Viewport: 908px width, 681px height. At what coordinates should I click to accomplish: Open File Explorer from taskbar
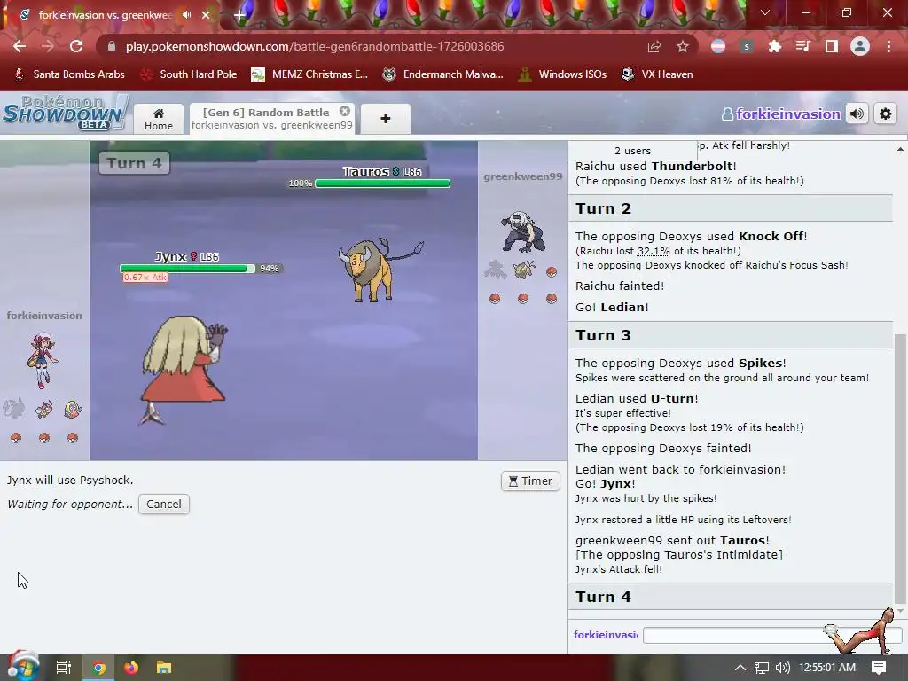pyautogui.click(x=164, y=668)
